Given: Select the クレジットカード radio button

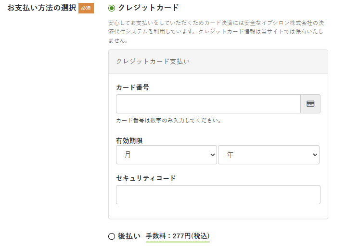Looking at the screenshot, I should (112, 8).
